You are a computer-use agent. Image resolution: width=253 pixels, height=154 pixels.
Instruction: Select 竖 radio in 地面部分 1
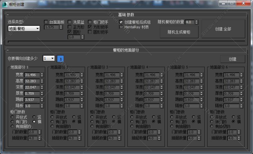34,117
